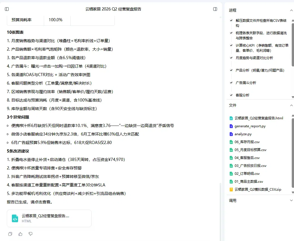
Task: Click list item 库存金额与周转天数
Action: 52,109
